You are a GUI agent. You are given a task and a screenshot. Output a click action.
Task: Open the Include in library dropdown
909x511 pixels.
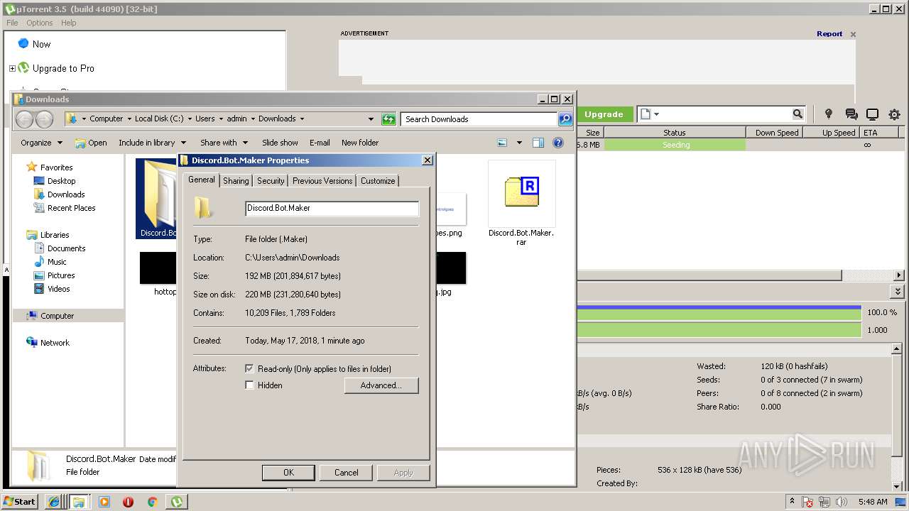pyautogui.click(x=152, y=143)
